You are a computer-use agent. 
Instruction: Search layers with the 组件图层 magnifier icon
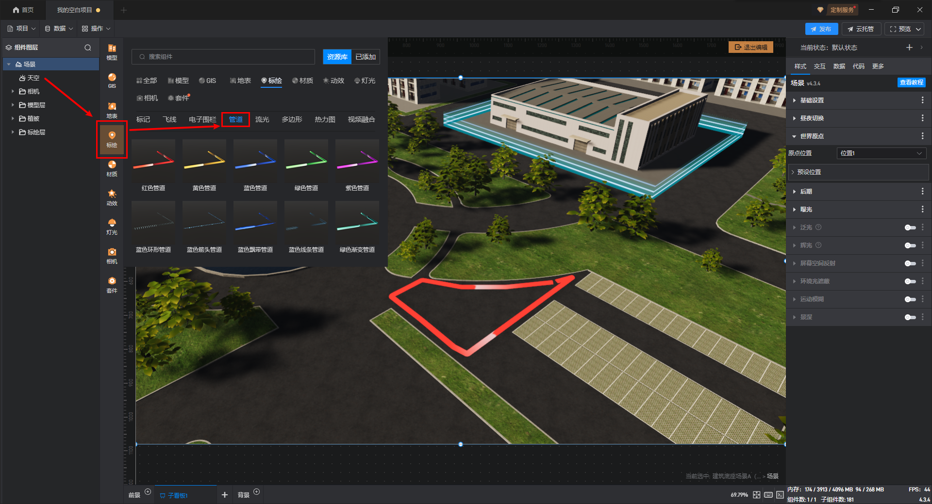pos(88,48)
